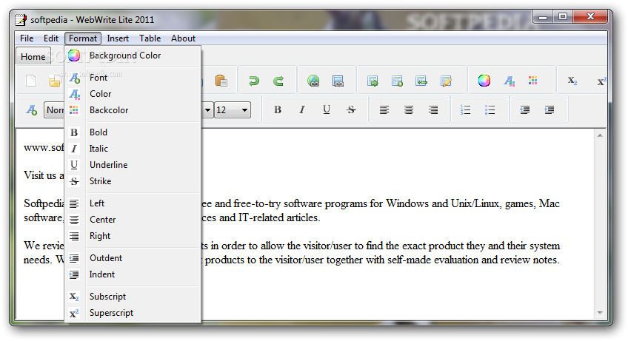Viewport: 628px width, 341px height.
Task: Open the font size 12 dropdown
Action: [x=233, y=110]
